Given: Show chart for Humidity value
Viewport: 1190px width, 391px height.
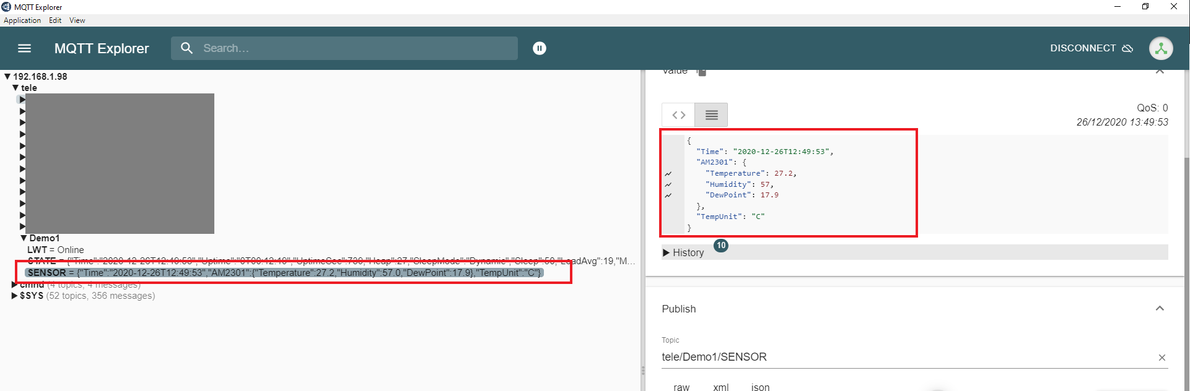Looking at the screenshot, I should click(668, 184).
